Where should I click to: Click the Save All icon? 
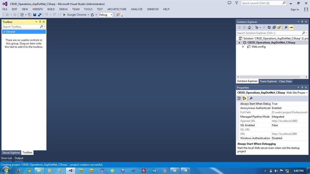click(40, 15)
